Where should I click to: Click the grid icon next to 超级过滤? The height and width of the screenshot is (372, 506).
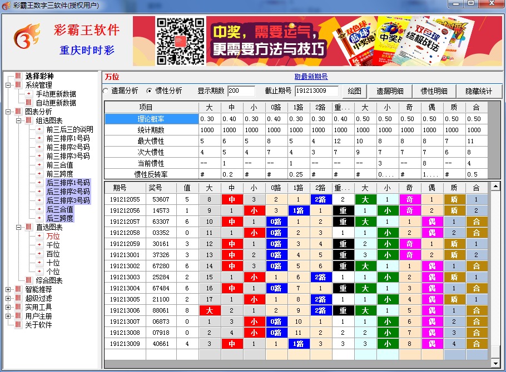[18, 298]
